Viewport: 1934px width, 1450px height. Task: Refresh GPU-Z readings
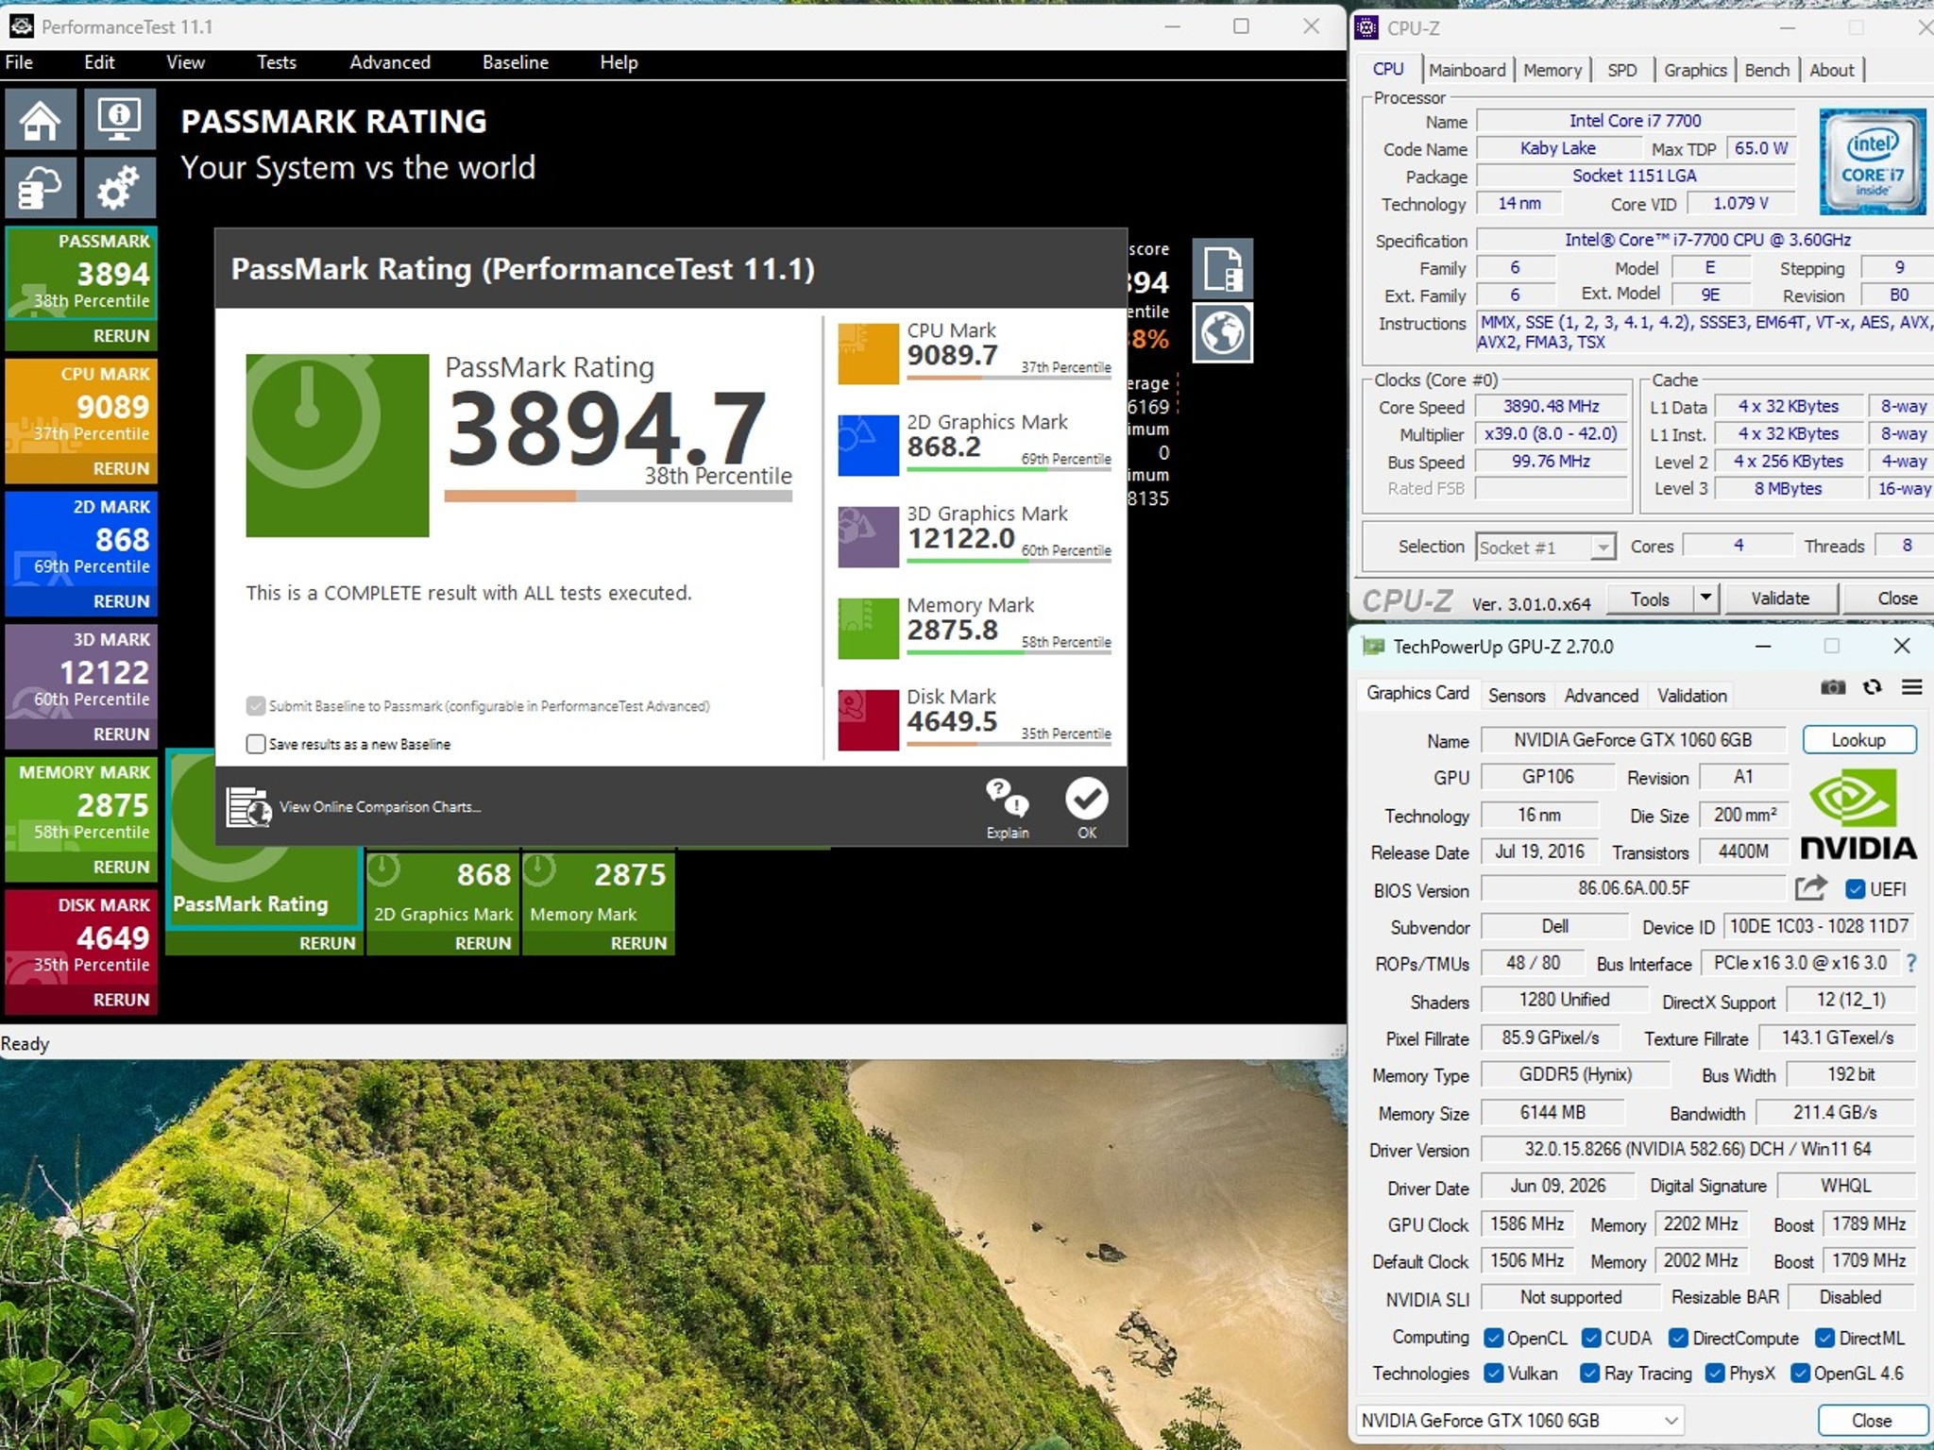pos(1873,687)
